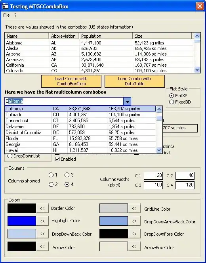Click the blue HighLight Color swatch

[22, 221]
